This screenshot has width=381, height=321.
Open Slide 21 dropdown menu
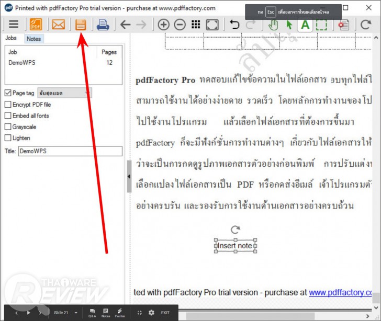[76, 313]
